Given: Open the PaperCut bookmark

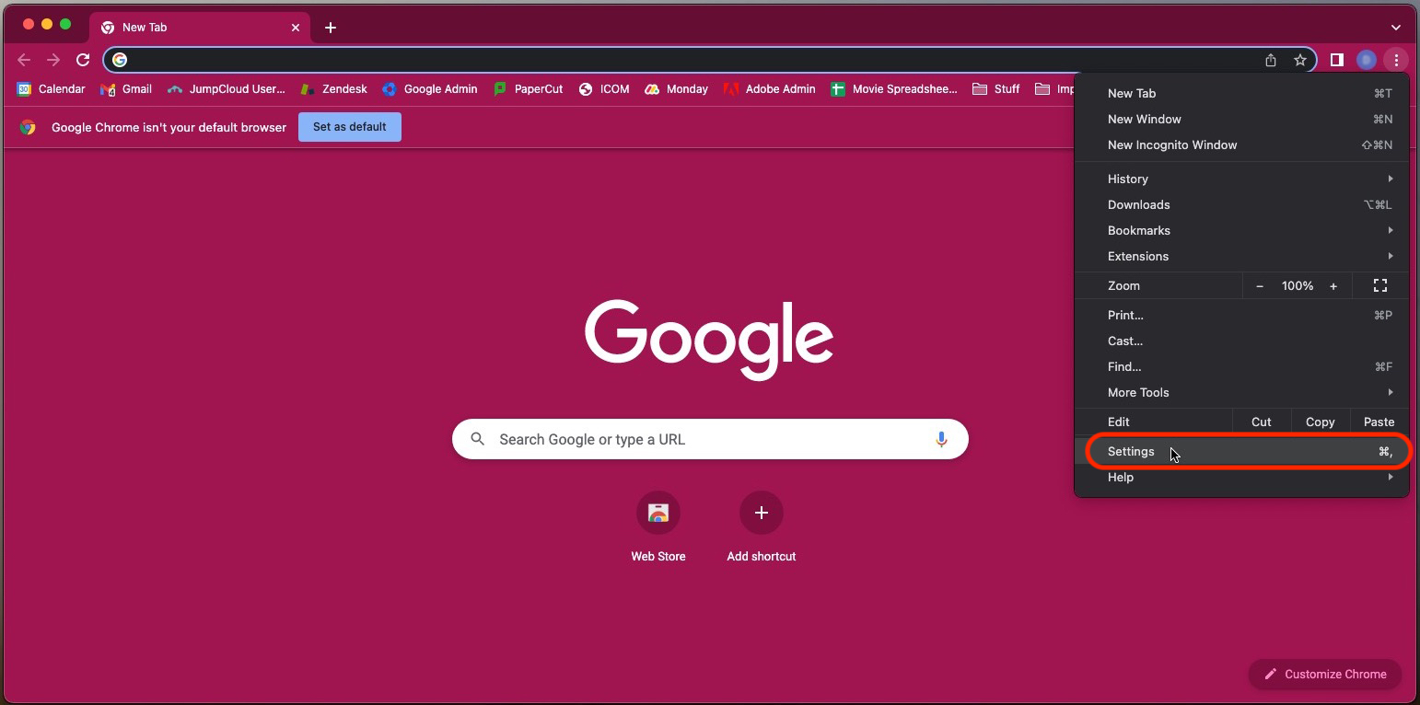Looking at the screenshot, I should click(528, 89).
